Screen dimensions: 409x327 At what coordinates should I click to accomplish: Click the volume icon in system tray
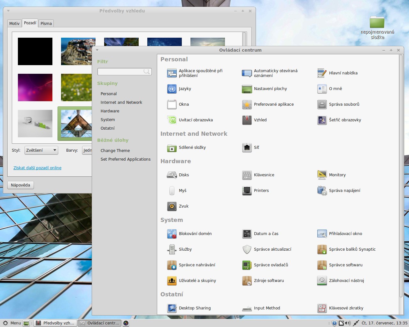(348, 323)
